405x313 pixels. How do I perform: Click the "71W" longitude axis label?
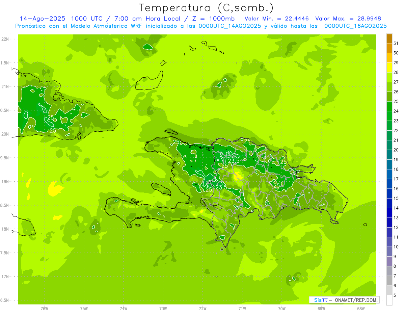click(x=242, y=309)
